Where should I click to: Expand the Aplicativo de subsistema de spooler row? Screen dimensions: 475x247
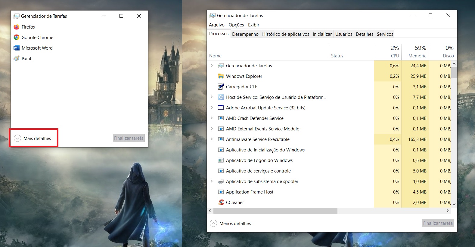[x=212, y=181]
